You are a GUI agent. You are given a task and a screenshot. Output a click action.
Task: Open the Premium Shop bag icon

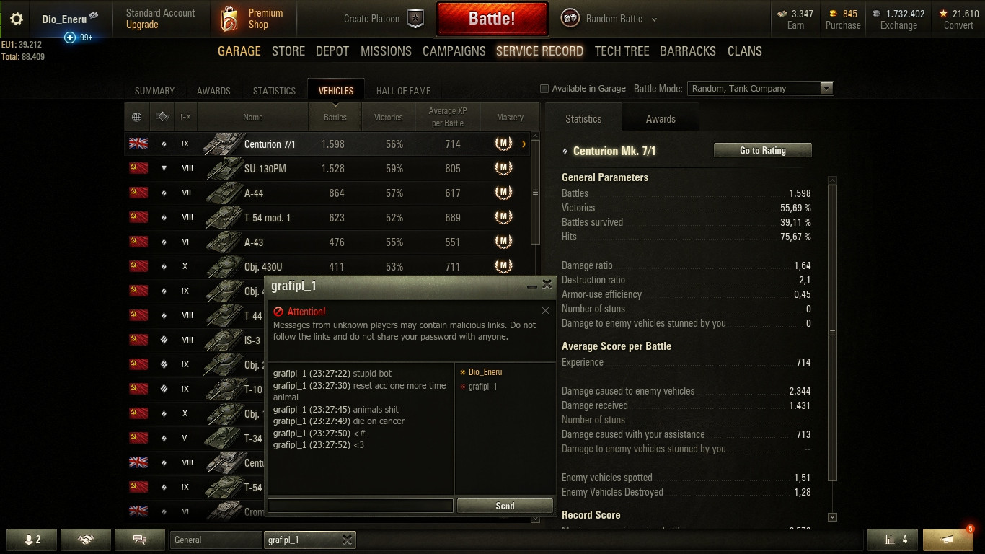click(x=229, y=19)
